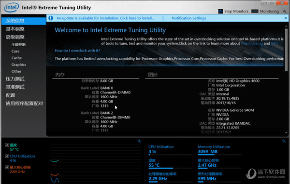Open the wrench settings icon in title bar
Image resolution: width=290 pixels, height=184 pixels.
coord(284,12)
